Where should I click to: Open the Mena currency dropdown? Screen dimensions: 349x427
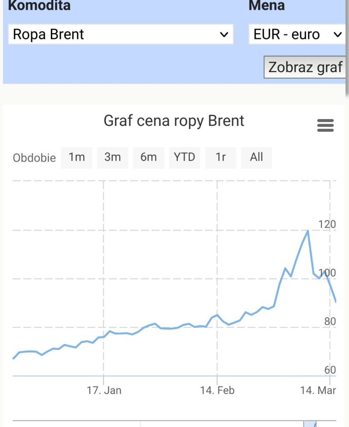(x=297, y=34)
